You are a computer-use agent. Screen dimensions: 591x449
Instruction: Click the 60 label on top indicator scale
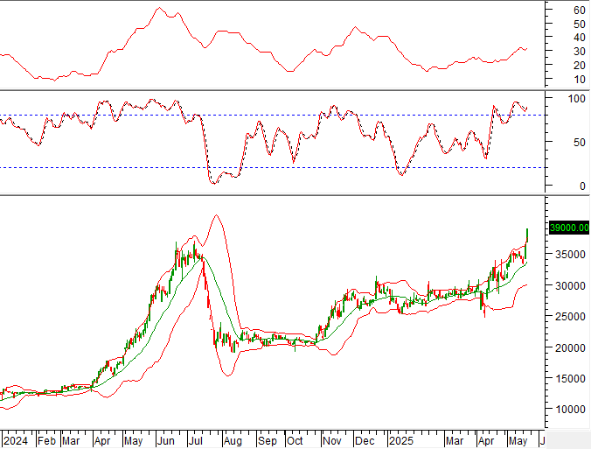(580, 11)
